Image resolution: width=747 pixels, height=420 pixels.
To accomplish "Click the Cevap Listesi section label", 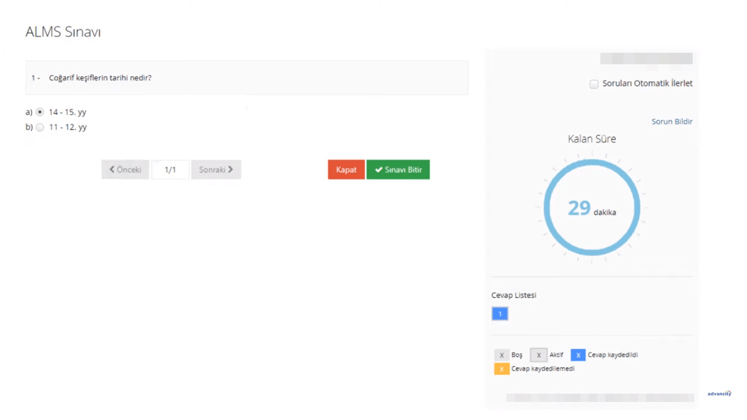I will 514,295.
